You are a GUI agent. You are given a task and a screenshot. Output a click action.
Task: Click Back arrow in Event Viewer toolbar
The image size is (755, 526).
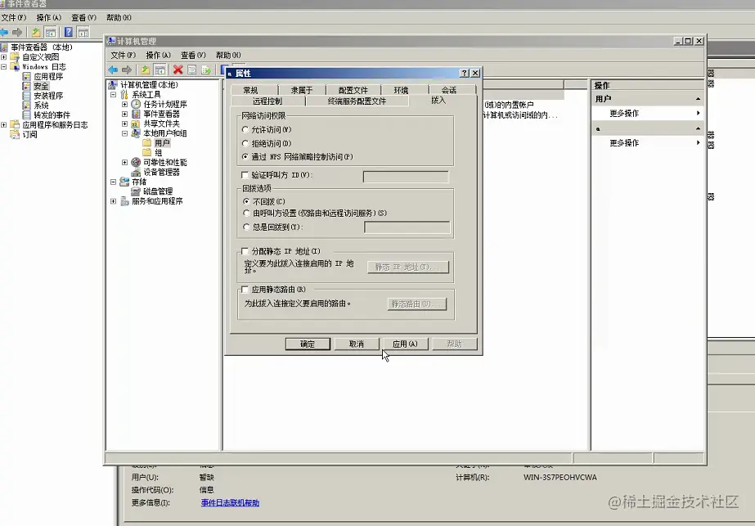[x=4, y=32]
